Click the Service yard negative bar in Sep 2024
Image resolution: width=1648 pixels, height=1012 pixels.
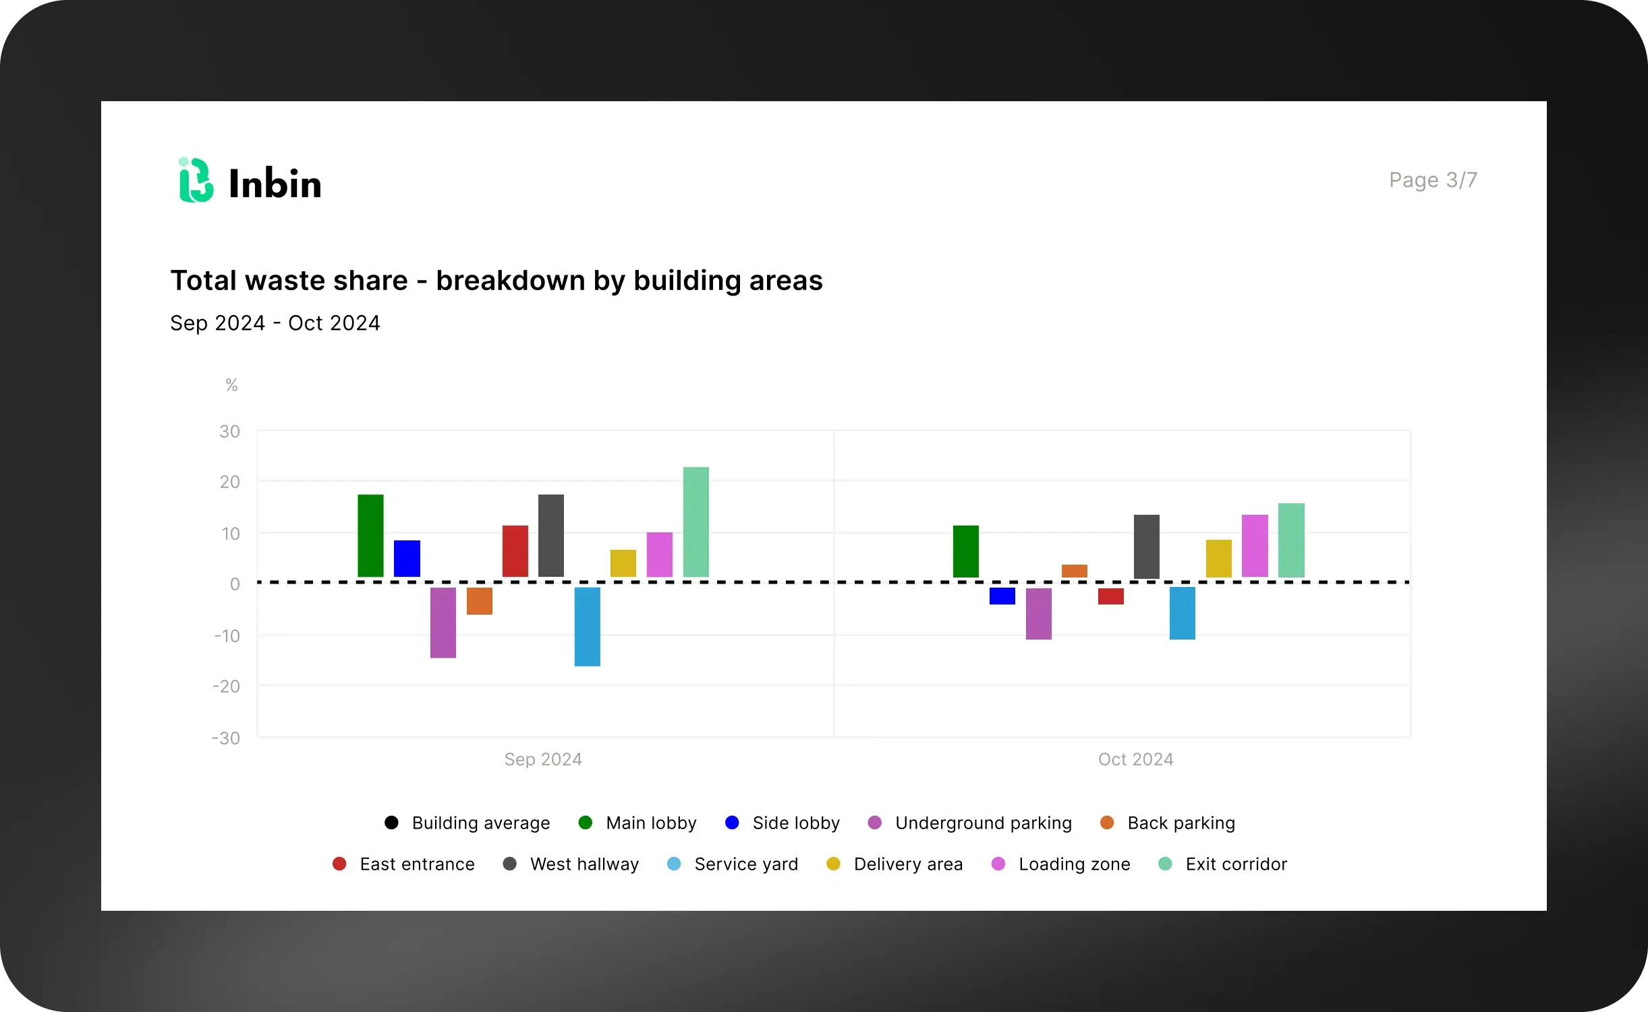click(x=587, y=626)
